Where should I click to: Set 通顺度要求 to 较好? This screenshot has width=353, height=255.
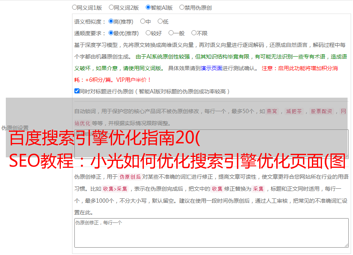pos(148,33)
